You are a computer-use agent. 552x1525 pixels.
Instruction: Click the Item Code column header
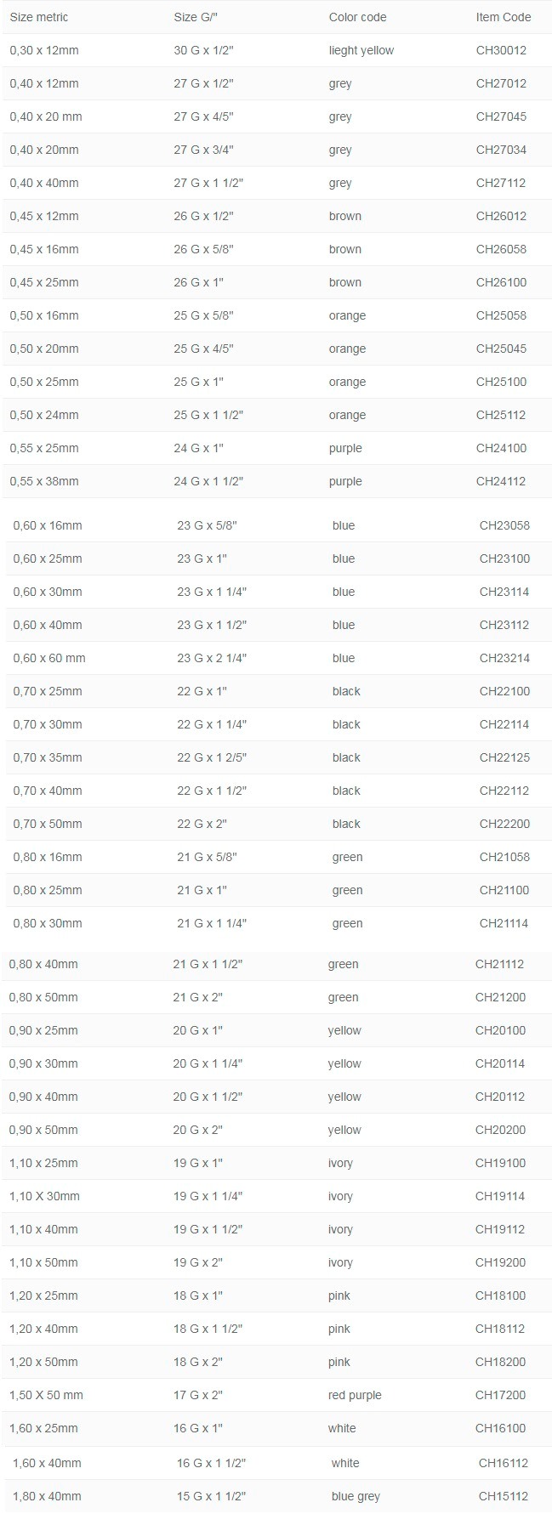click(504, 17)
